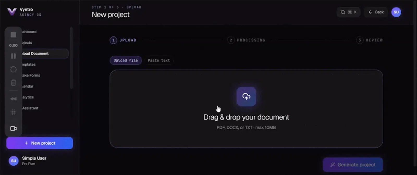
Task: Open the search ⌘K box
Action: tap(348, 12)
